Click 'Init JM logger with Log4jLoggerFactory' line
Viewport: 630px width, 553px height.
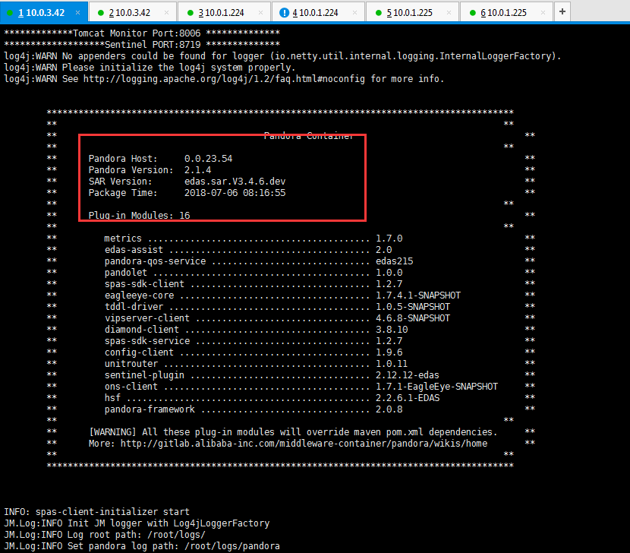click(x=137, y=523)
